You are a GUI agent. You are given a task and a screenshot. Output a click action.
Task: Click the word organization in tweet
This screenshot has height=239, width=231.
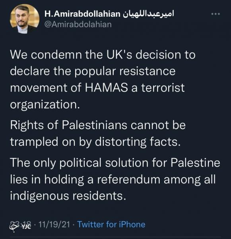(45, 104)
